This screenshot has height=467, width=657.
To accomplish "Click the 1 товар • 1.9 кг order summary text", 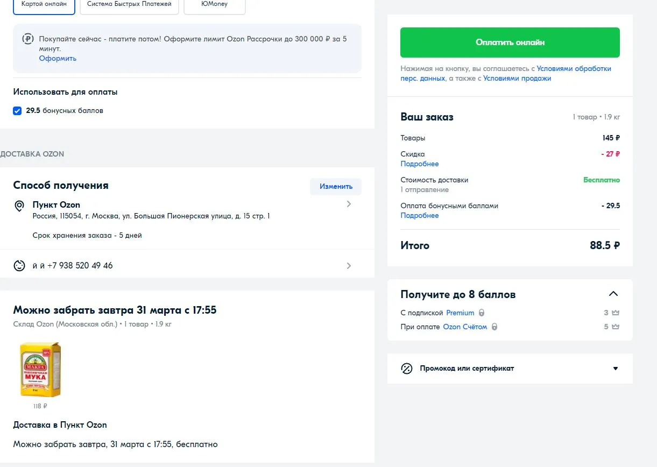I will click(596, 117).
